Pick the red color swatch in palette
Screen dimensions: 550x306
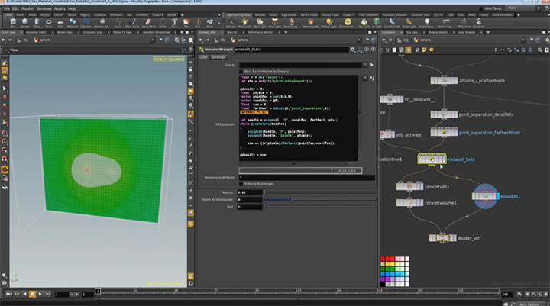383,259
